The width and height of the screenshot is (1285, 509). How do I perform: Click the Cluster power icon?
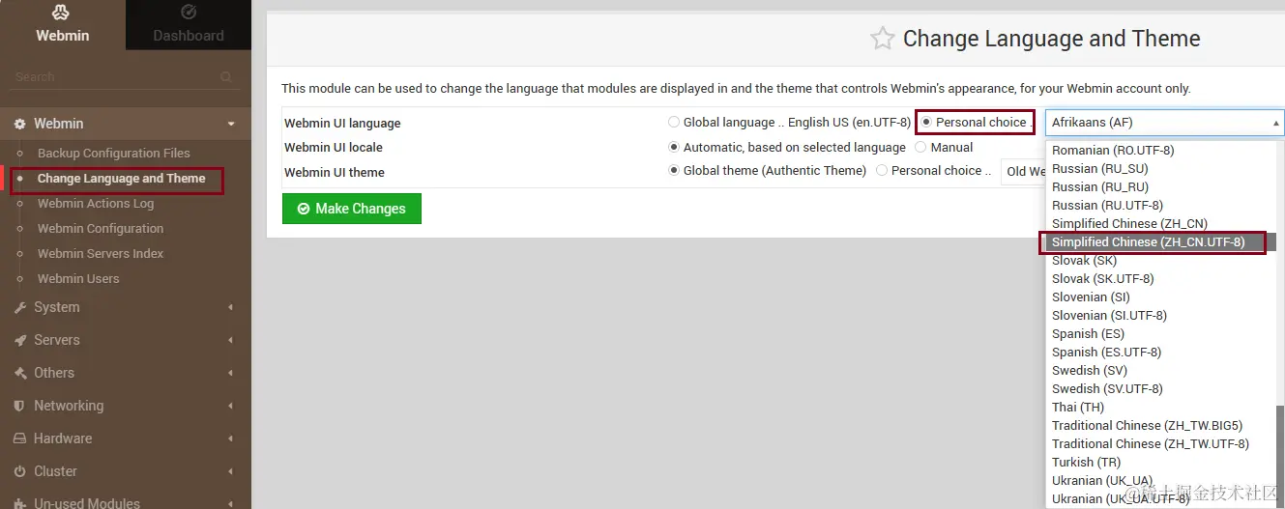tap(19, 471)
